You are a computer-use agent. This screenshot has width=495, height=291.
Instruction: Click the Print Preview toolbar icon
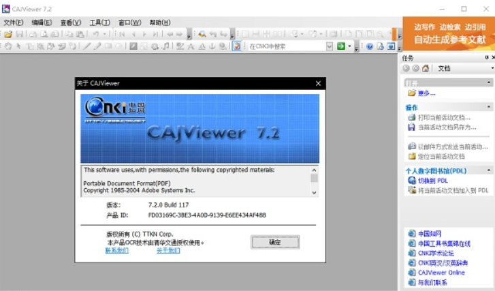pyautogui.click(x=44, y=34)
